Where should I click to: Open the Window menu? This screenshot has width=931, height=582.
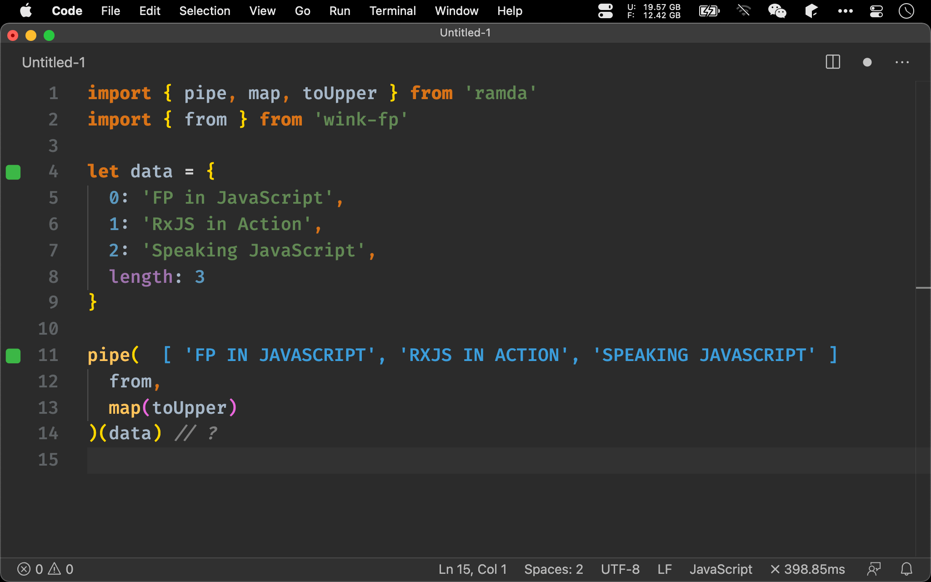point(456,11)
